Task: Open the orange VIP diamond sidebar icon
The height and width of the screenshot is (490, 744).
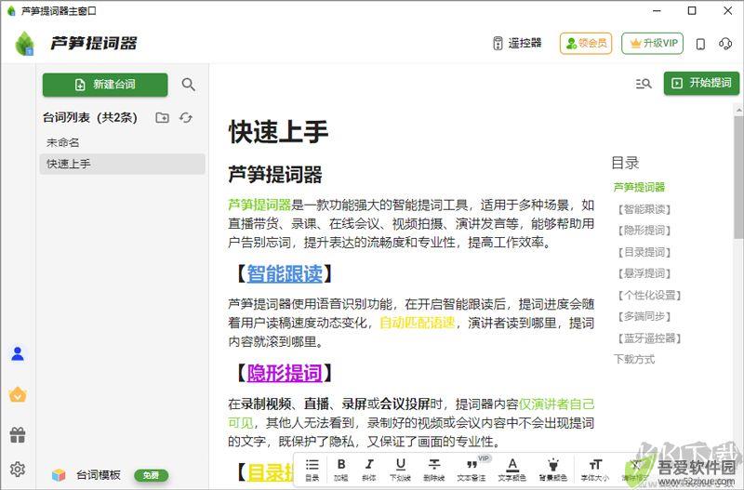Action: pyautogui.click(x=18, y=394)
